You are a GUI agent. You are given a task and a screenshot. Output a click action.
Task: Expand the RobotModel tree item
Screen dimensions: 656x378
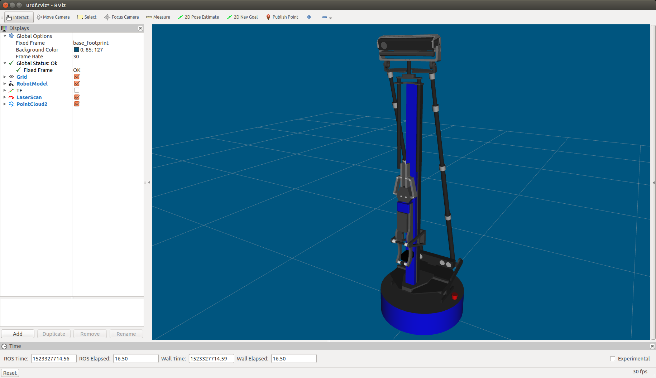5,84
